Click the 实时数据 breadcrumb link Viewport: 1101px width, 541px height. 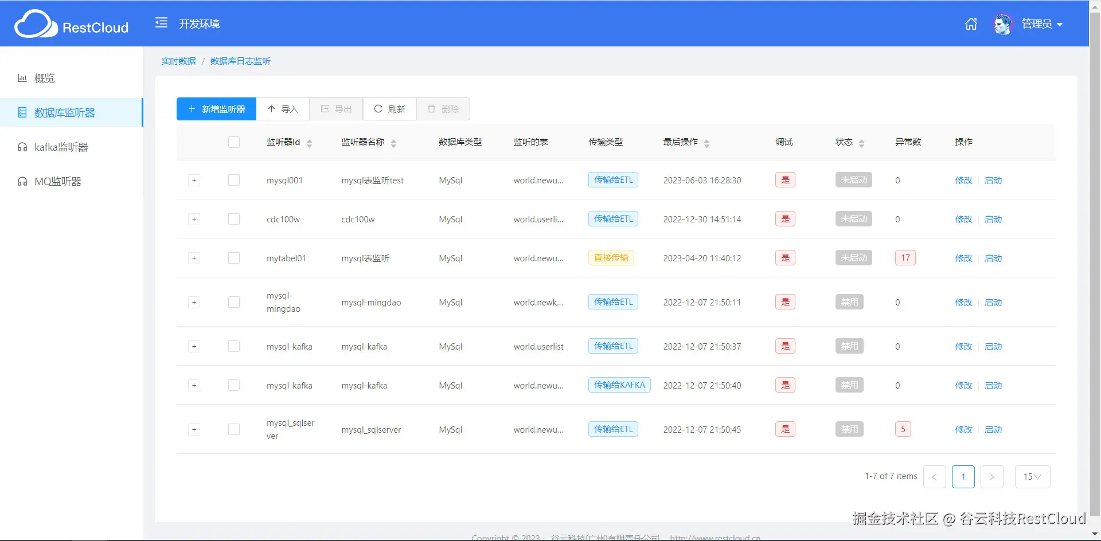(x=178, y=61)
